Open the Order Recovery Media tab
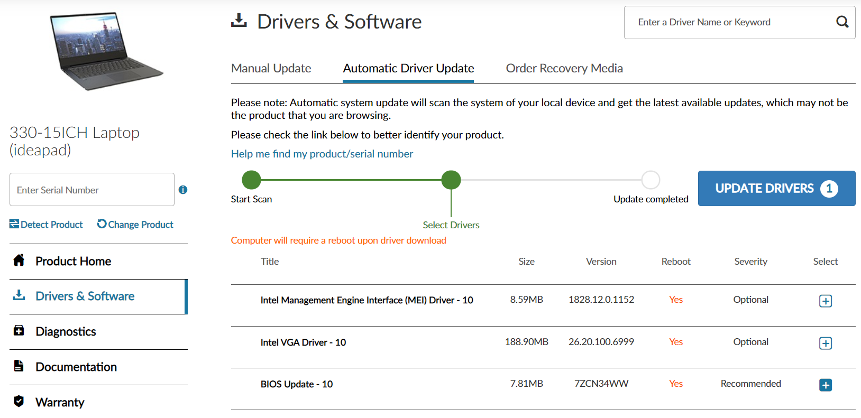861x418 pixels. click(564, 68)
